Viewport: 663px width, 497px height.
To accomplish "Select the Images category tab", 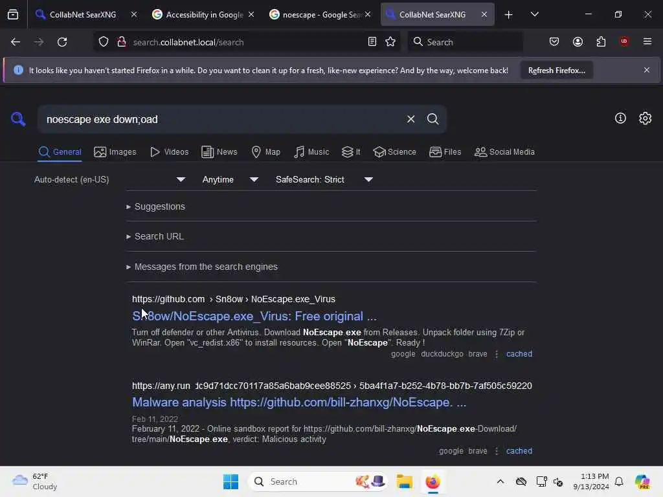I will tap(115, 151).
